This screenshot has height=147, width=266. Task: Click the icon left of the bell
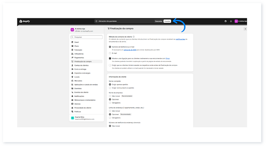click(225, 21)
